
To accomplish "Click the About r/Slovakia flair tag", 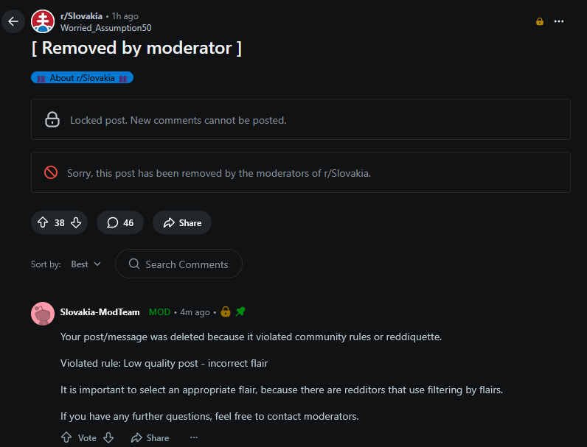I will click(82, 78).
